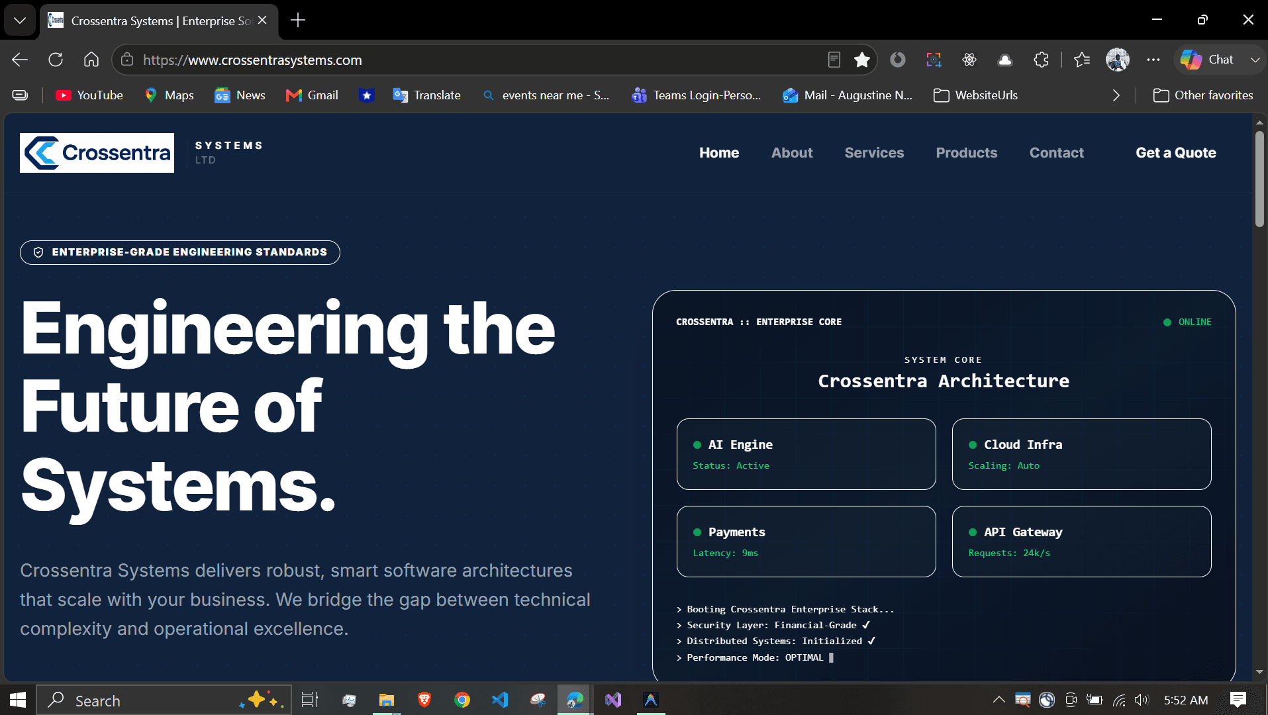
Task: Open the Maps bookmark
Action: click(169, 95)
